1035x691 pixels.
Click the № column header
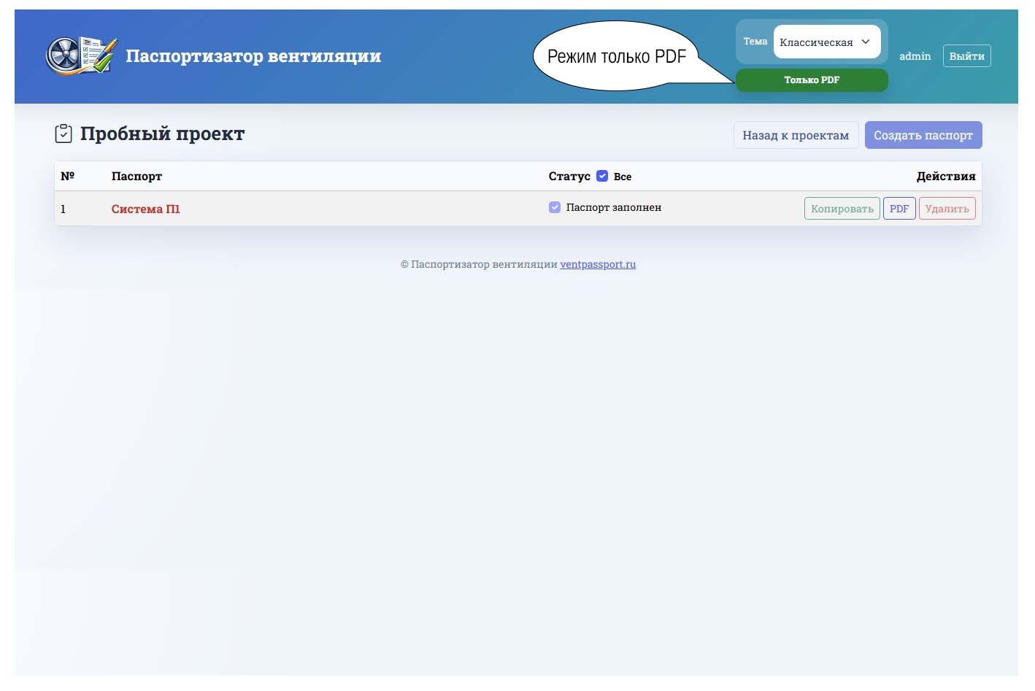click(x=68, y=176)
